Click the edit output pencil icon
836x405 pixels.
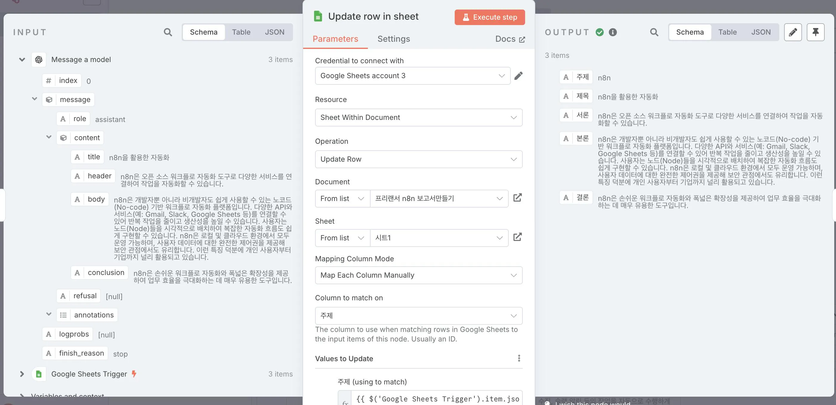click(792, 32)
